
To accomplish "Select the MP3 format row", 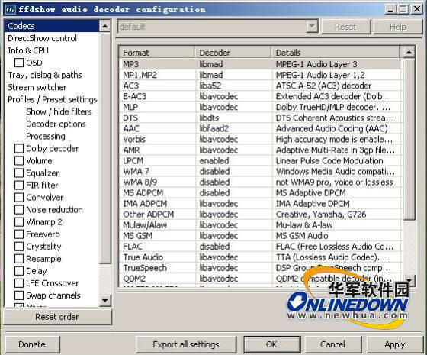I will [260, 64].
